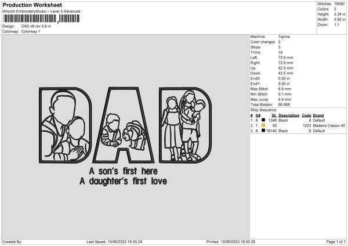
Task: Click the black swatch beside 18140 stitches
Action: [x=263, y=131]
